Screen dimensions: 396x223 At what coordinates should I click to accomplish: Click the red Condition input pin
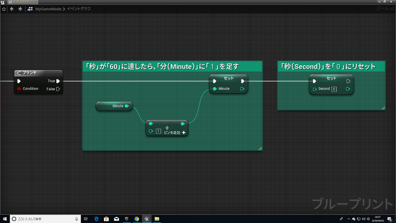pos(19,89)
